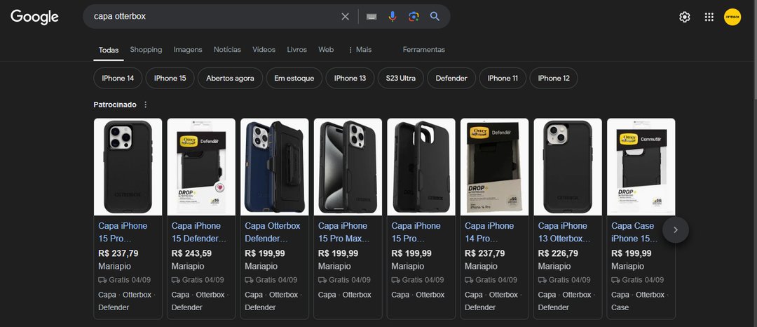Open the Otterbox account profile avatar
This screenshot has height=327, width=757.
click(x=732, y=17)
